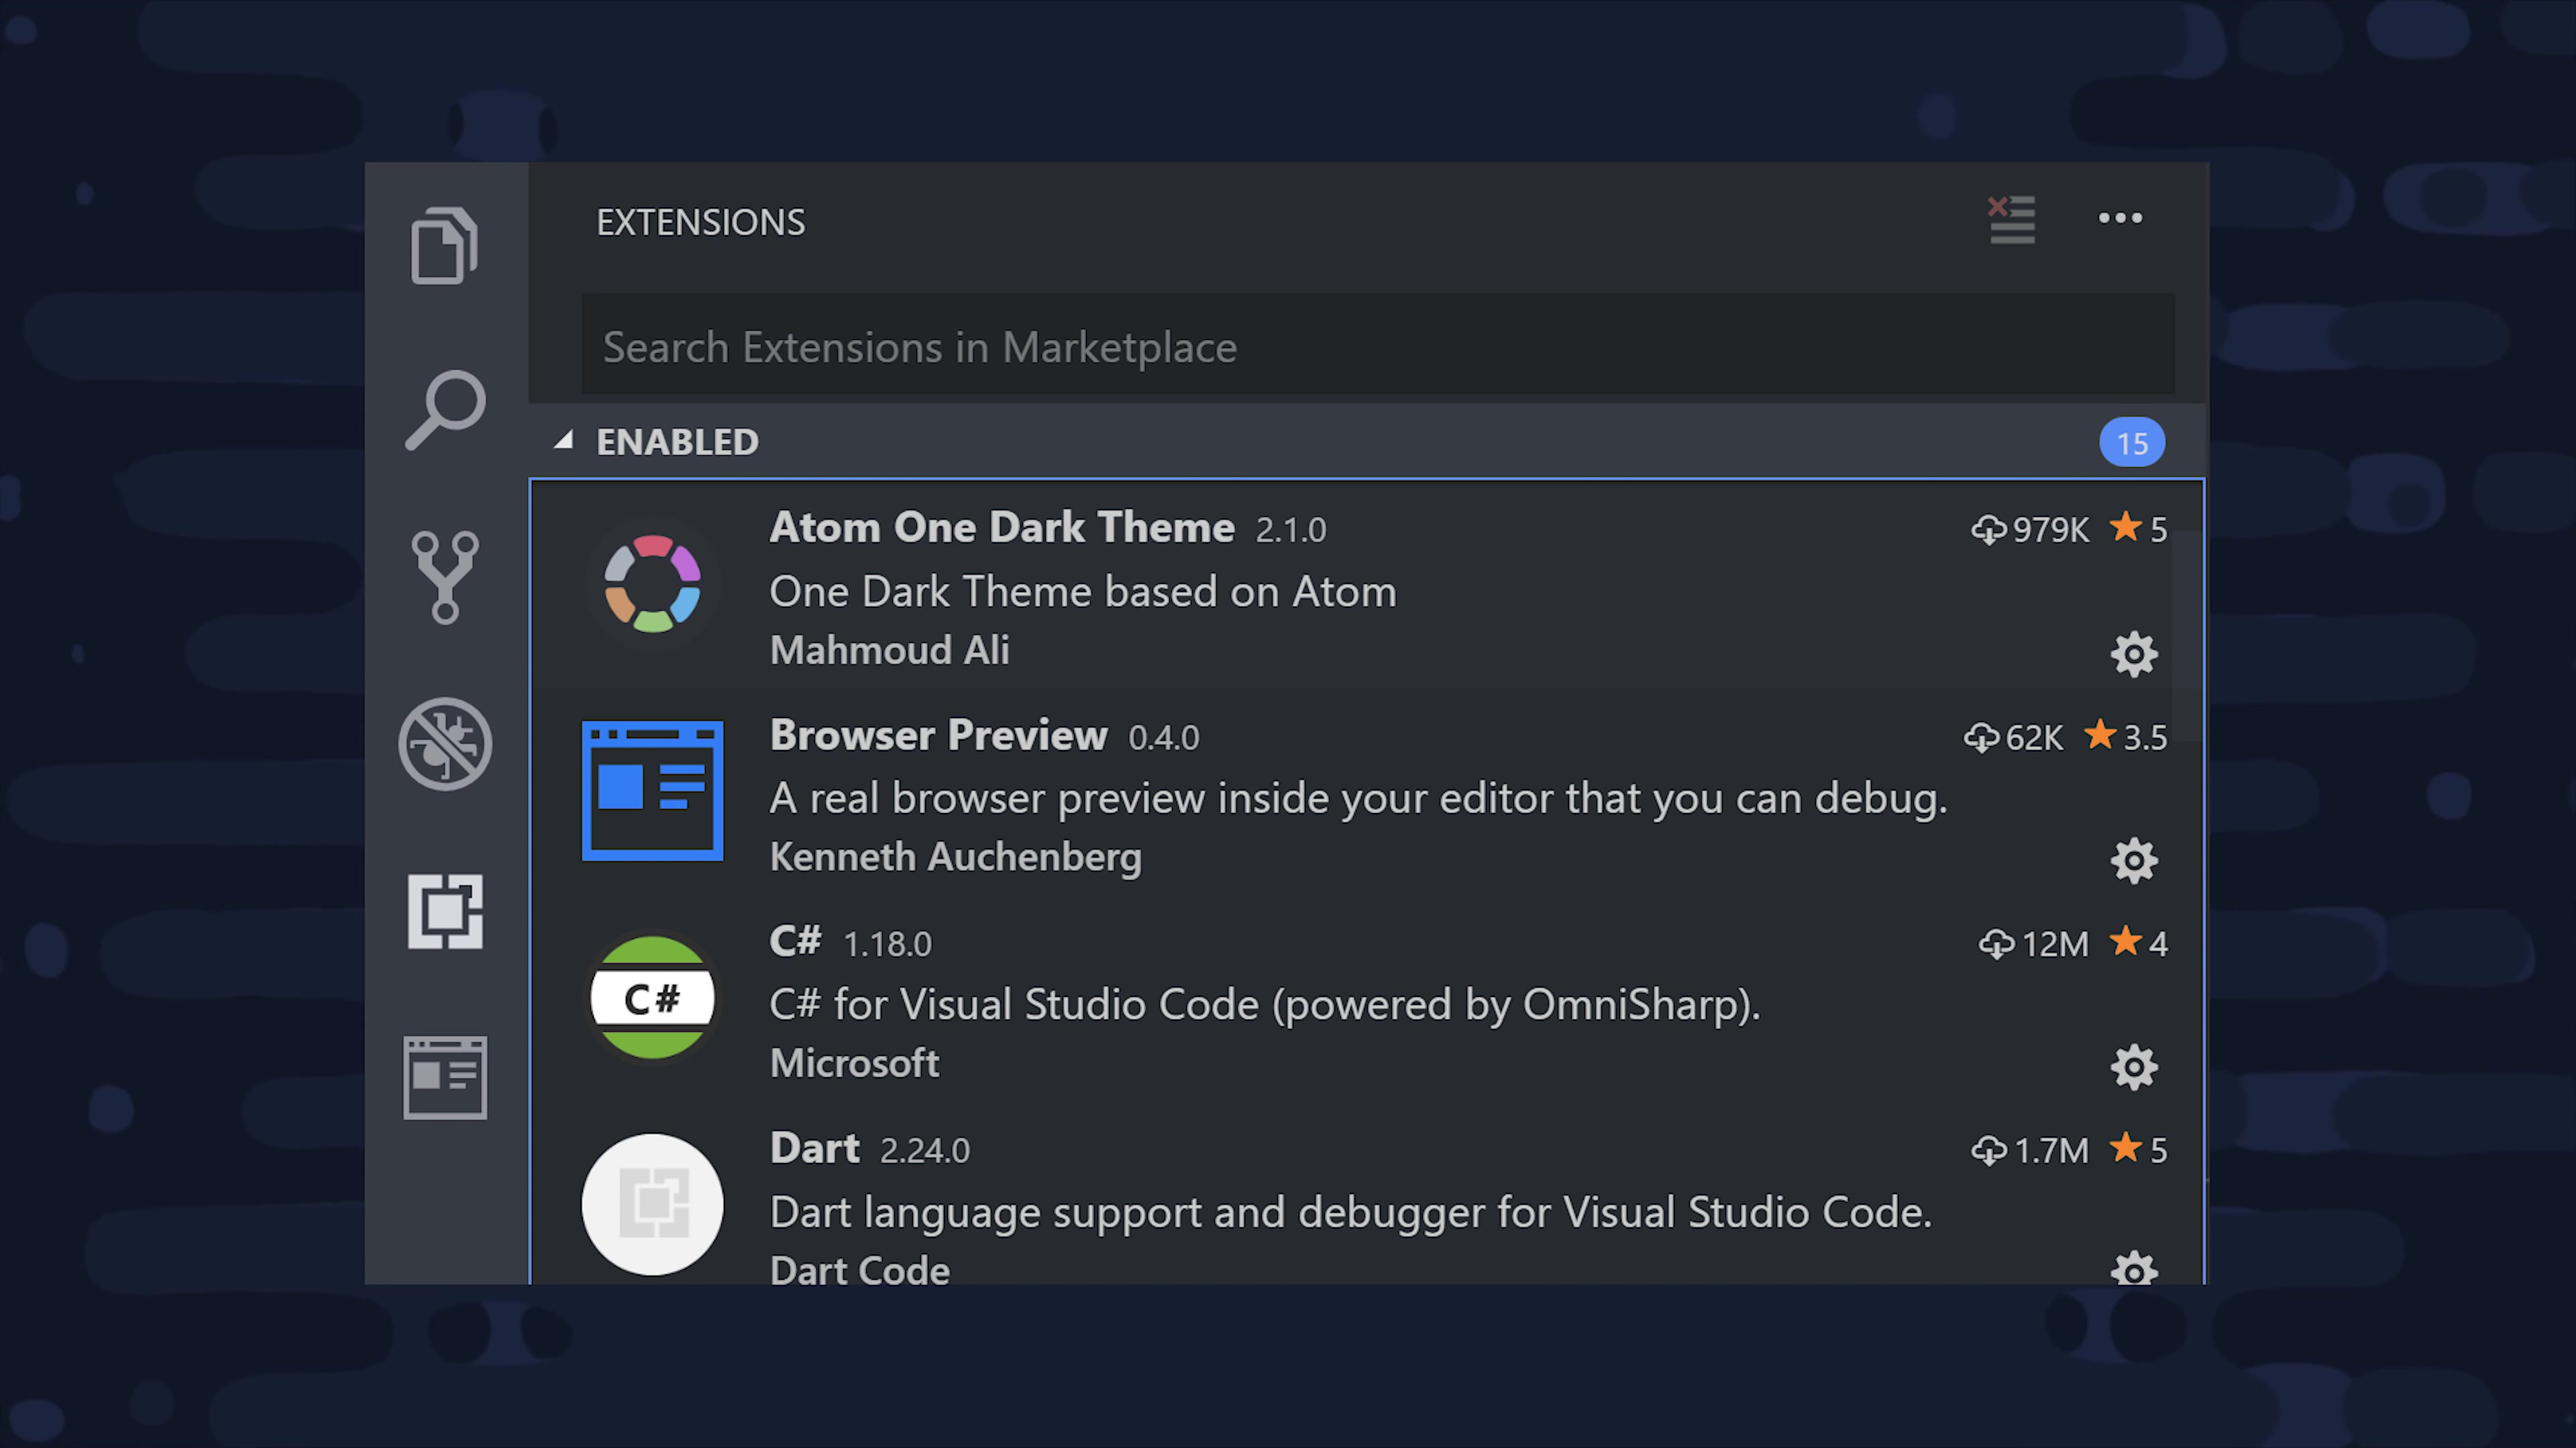Click the ENABLED section header label
2576x1448 pixels.
point(677,442)
